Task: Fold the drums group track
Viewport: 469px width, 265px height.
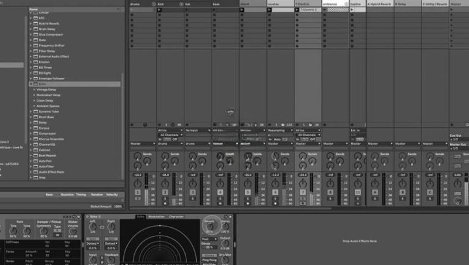Action: pos(154,4)
